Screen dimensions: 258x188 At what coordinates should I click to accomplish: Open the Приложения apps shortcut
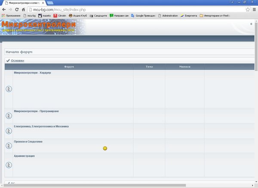[11, 15]
